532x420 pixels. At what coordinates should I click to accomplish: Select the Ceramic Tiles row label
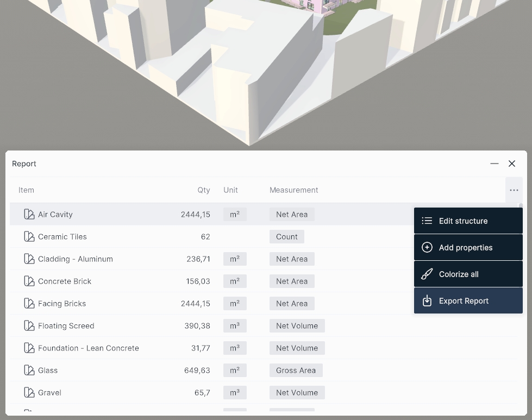coord(62,237)
